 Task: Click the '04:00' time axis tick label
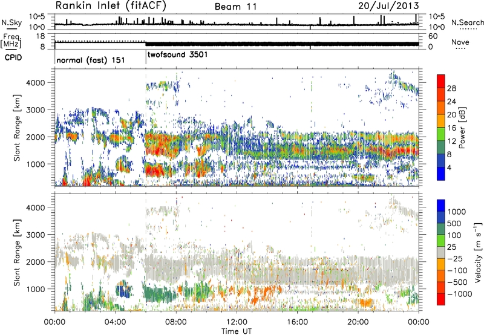pyautogui.click(x=115, y=322)
